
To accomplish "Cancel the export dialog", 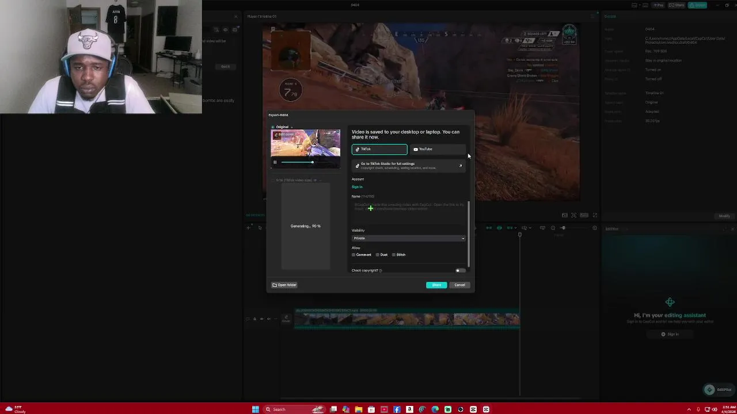I will [x=459, y=285].
